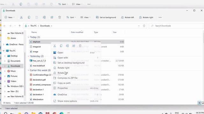
Task: Select Pictures in navigation pane
Action: (x=14, y=76)
